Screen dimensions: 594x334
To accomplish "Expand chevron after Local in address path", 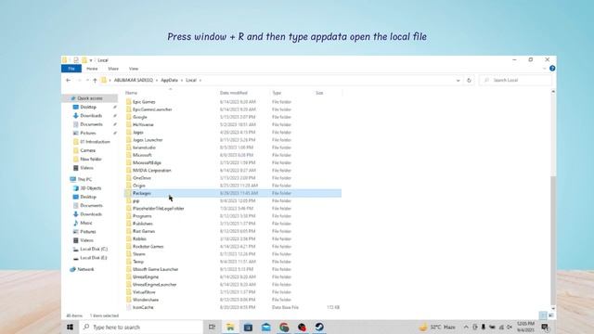I will (x=200, y=81).
